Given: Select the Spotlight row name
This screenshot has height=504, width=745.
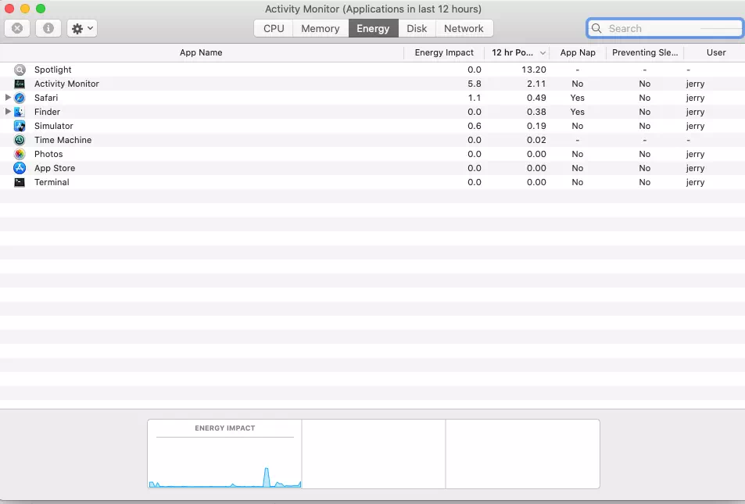Looking at the screenshot, I should (52, 70).
